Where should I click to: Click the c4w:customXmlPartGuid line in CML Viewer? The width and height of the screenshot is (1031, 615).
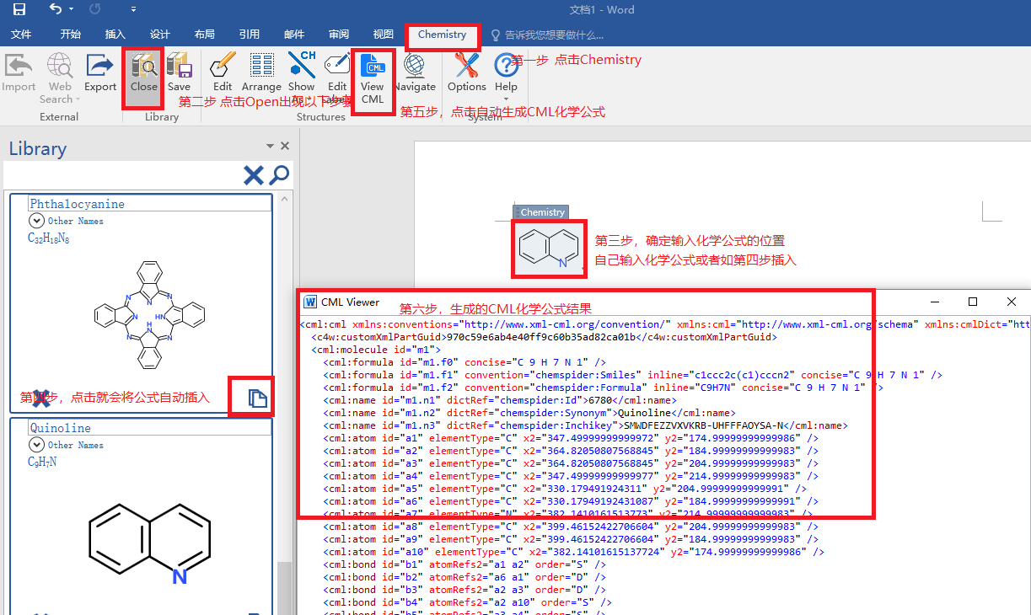coord(544,337)
